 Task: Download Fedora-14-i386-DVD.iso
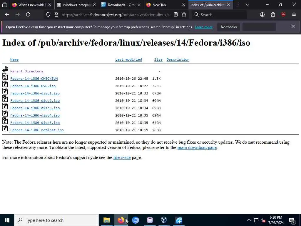[33, 86]
